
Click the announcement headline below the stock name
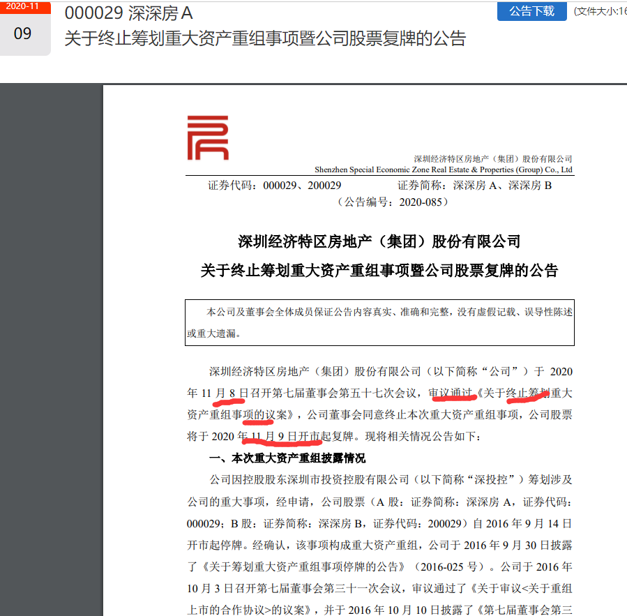(x=264, y=38)
